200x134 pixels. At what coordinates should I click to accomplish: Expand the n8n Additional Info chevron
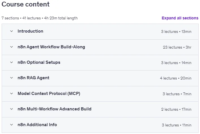click(x=12, y=124)
